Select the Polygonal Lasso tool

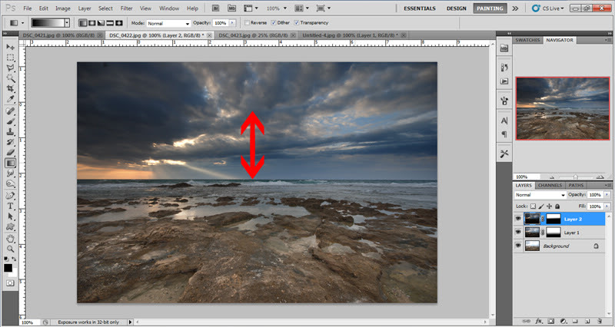pyautogui.click(x=10, y=68)
